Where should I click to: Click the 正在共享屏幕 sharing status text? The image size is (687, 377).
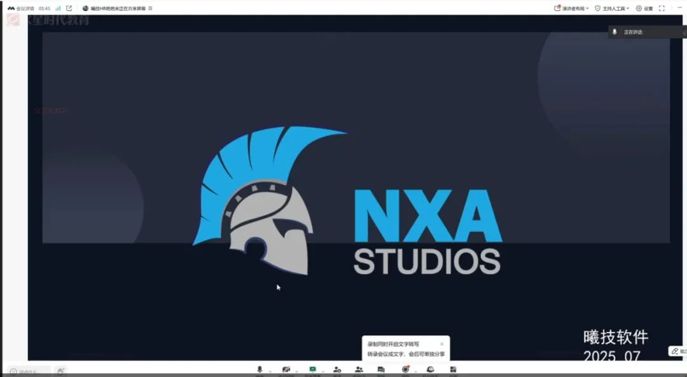(118, 8)
